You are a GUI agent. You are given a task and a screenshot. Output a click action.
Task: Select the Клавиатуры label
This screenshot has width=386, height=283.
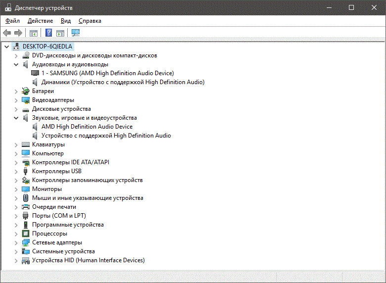point(48,144)
